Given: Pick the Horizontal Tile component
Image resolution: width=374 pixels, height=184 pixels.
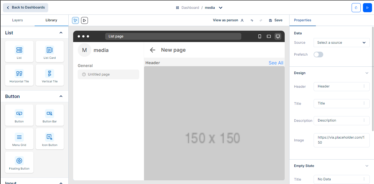Looking at the screenshot, I should coord(19,75).
